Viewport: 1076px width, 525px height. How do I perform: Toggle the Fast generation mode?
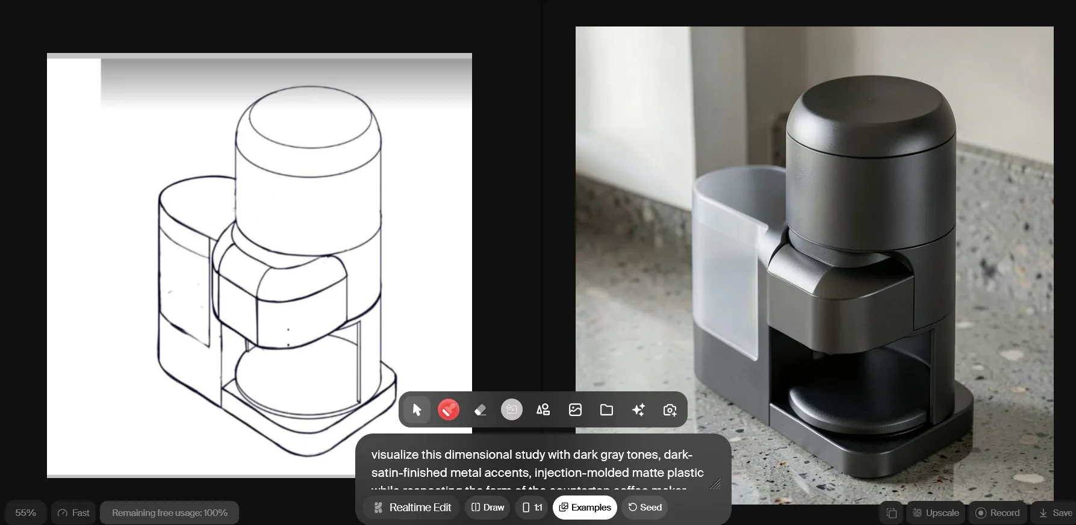[73, 513]
